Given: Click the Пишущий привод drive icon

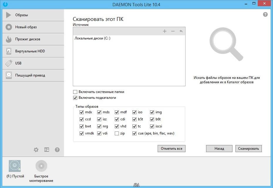Looking at the screenshot, I should coord(9,75).
